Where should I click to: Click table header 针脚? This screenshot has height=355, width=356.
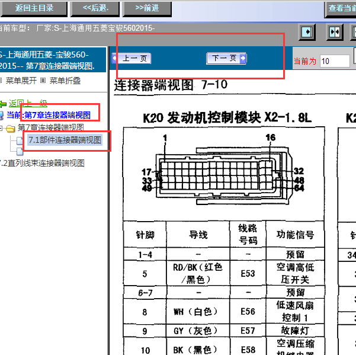click(x=145, y=235)
